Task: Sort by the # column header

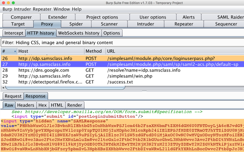Action: pos(9,51)
